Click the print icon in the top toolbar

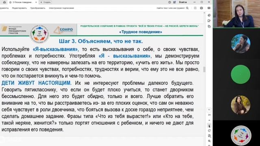point(201,8)
